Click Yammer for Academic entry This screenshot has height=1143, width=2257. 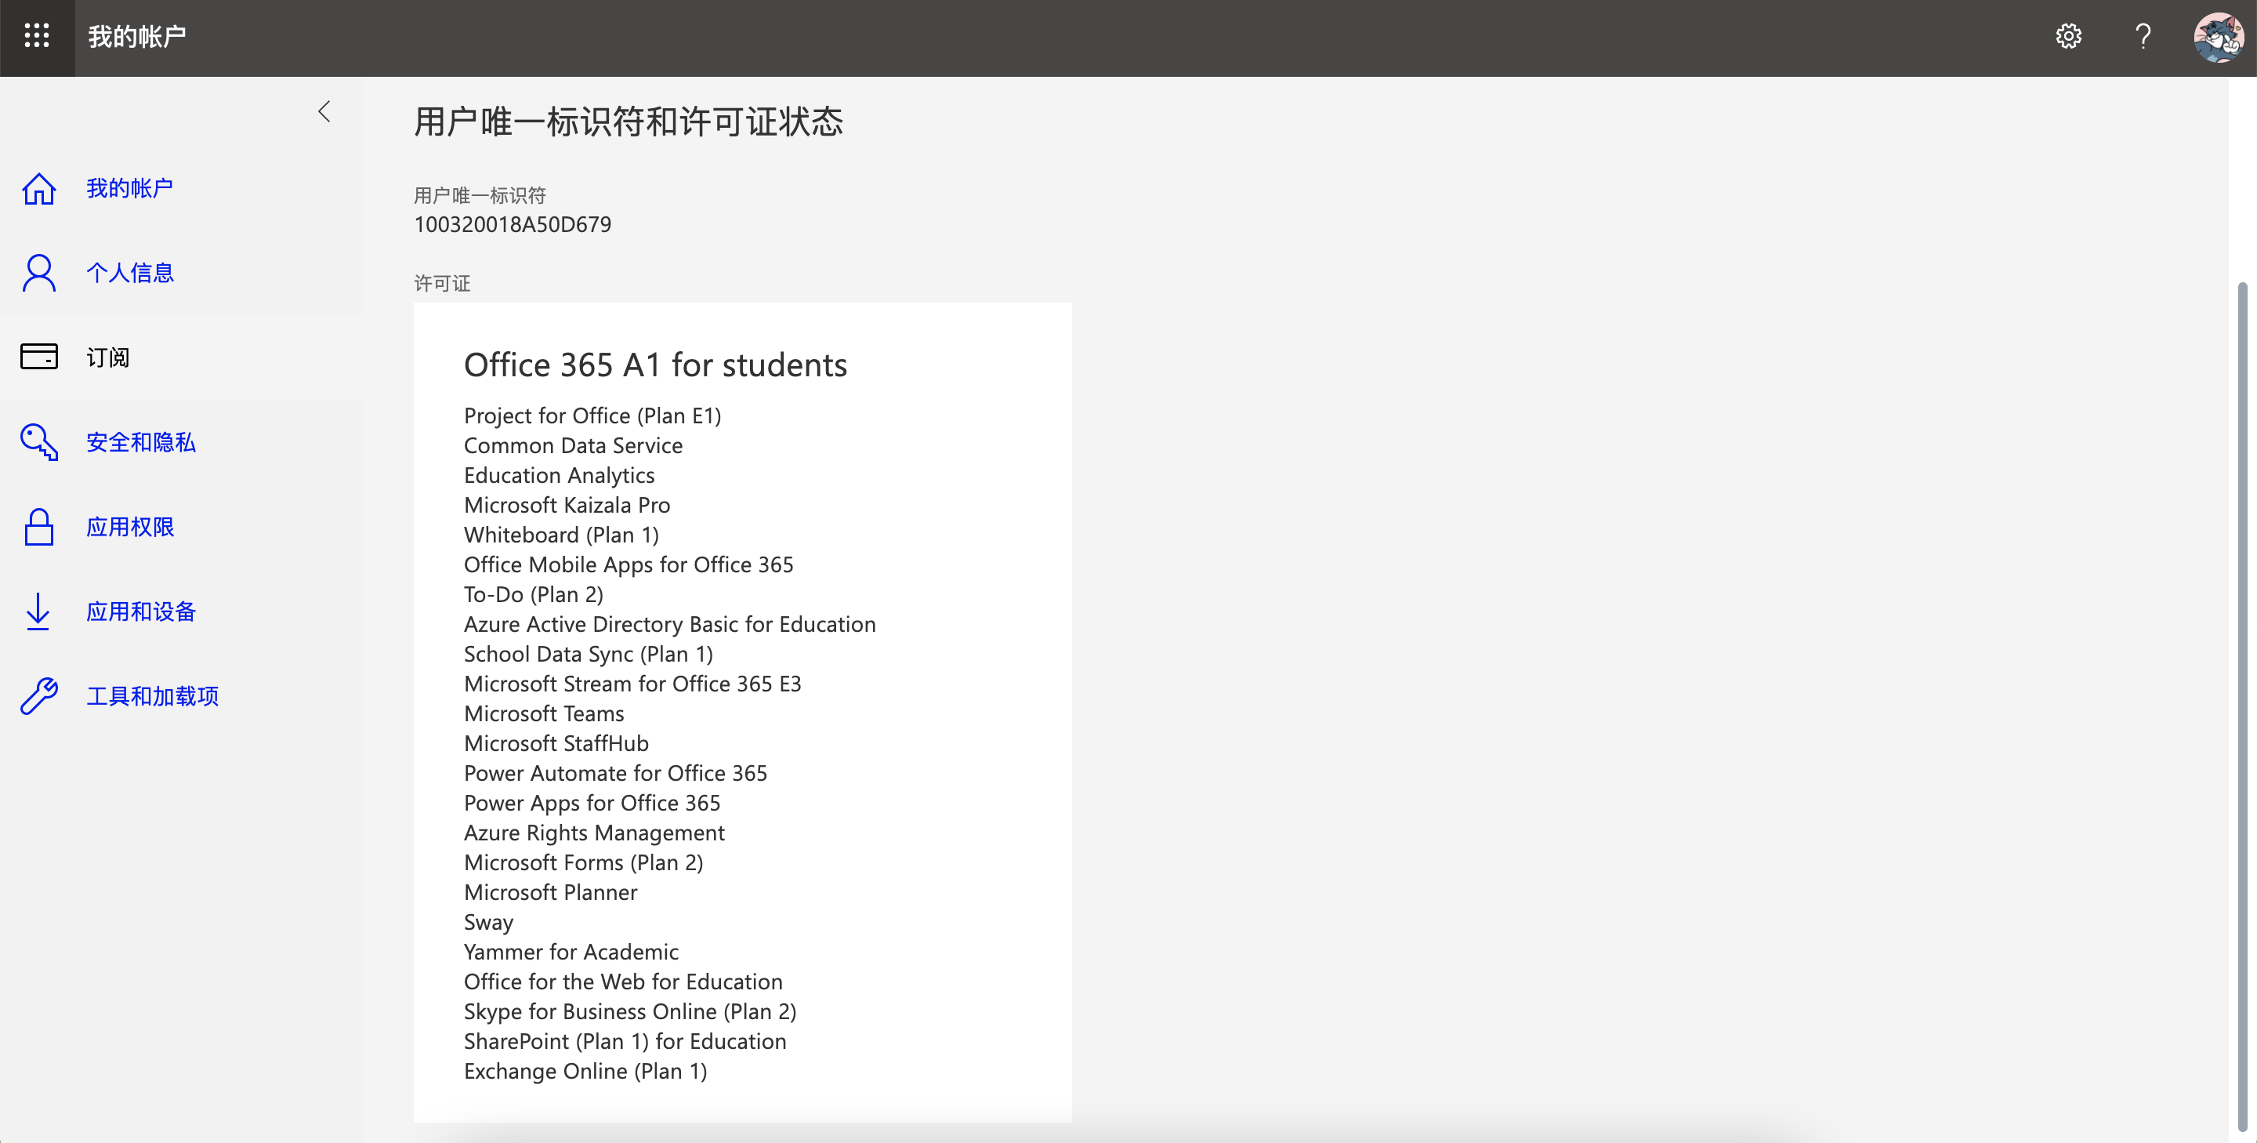[571, 952]
